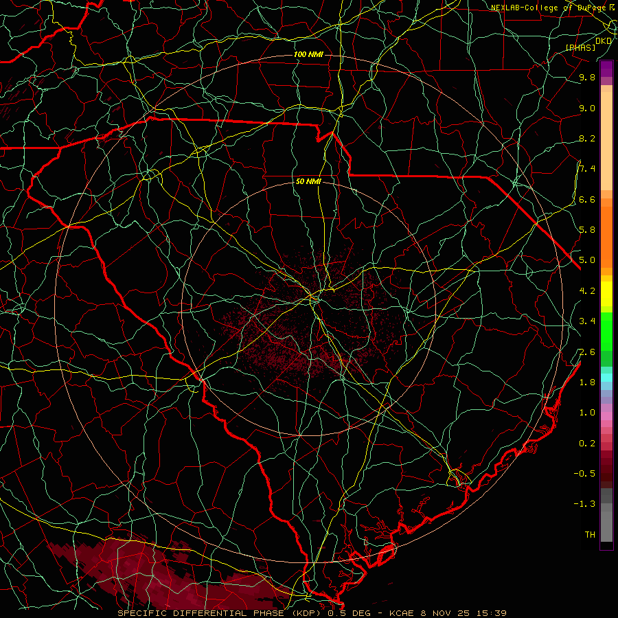Select the 5.8 scale label
The image size is (618, 618).
[587, 229]
